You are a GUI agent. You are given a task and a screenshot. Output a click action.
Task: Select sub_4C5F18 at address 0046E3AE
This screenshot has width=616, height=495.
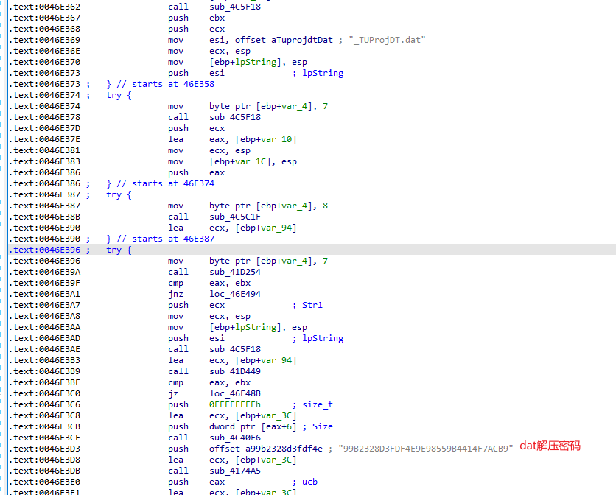(x=235, y=349)
